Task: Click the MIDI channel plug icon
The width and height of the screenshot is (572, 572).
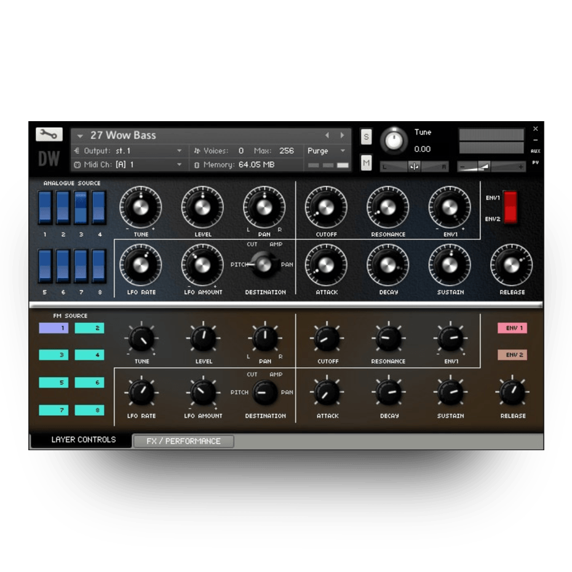Action: pos(77,165)
